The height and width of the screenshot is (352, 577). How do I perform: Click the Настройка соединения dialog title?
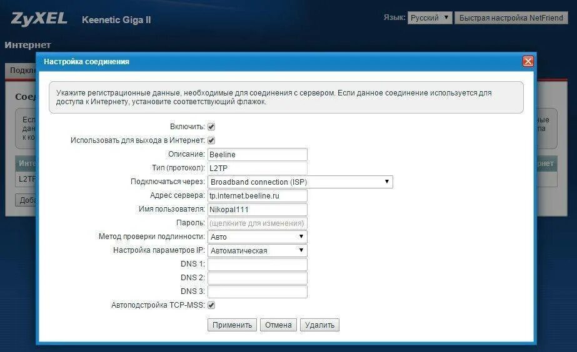point(86,62)
